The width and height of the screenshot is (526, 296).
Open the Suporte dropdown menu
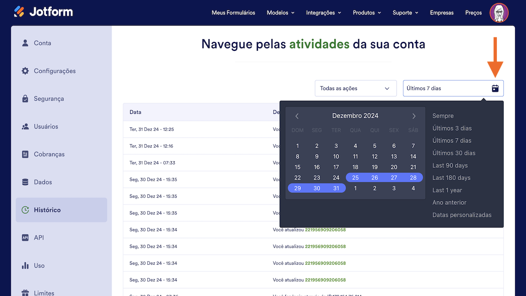click(406, 13)
